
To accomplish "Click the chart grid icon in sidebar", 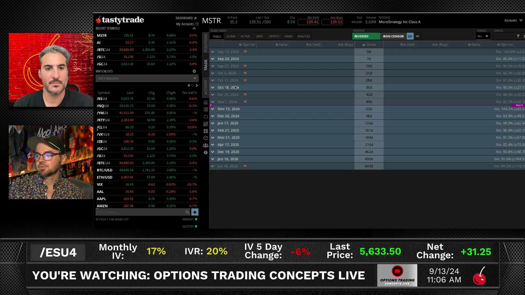I will [206, 124].
